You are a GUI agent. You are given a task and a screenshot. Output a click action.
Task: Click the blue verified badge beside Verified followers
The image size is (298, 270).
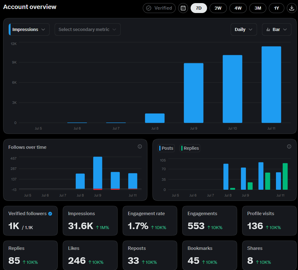pos(50,214)
